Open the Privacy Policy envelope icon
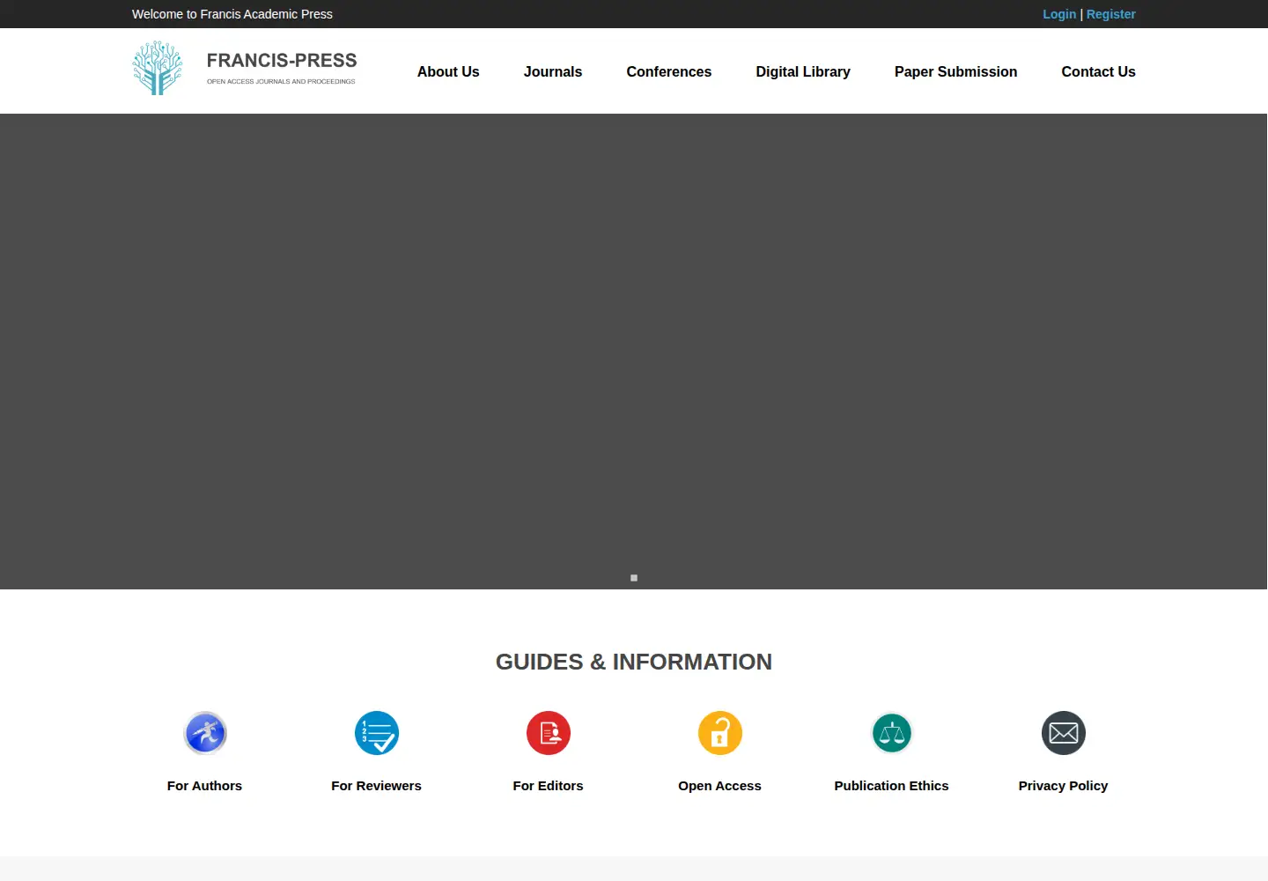 [1064, 733]
